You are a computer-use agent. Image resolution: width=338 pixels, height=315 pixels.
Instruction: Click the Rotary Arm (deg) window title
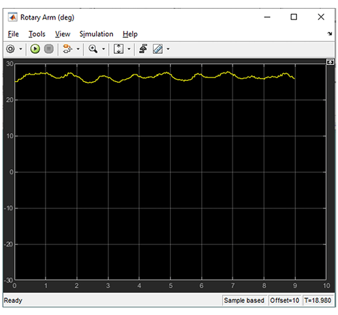pyautogui.click(x=47, y=18)
